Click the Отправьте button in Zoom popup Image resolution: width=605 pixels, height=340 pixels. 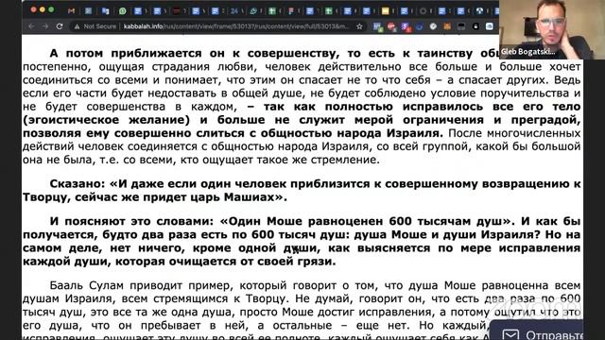pos(555,334)
